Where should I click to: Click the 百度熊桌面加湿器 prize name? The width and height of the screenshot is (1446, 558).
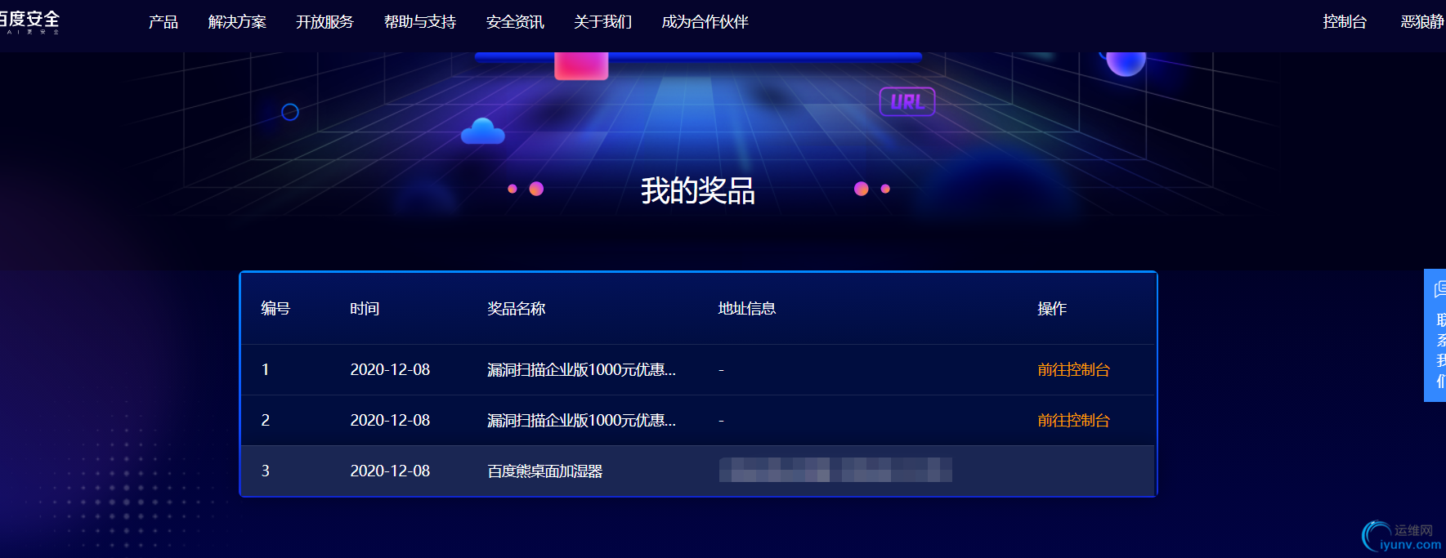[545, 471]
